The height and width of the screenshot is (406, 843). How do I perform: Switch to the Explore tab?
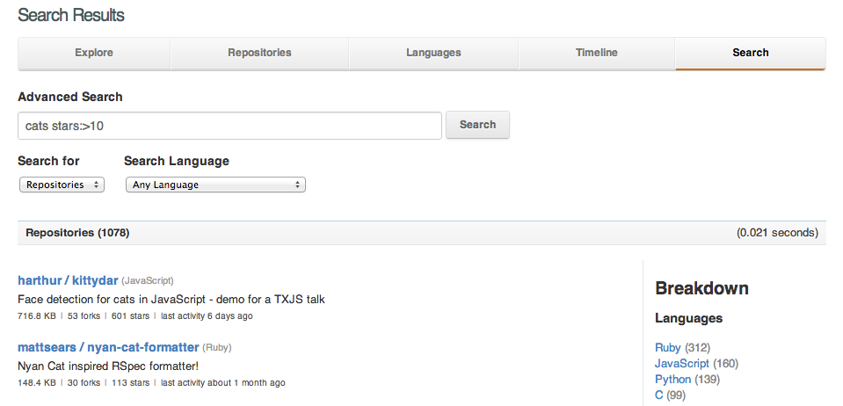[94, 53]
